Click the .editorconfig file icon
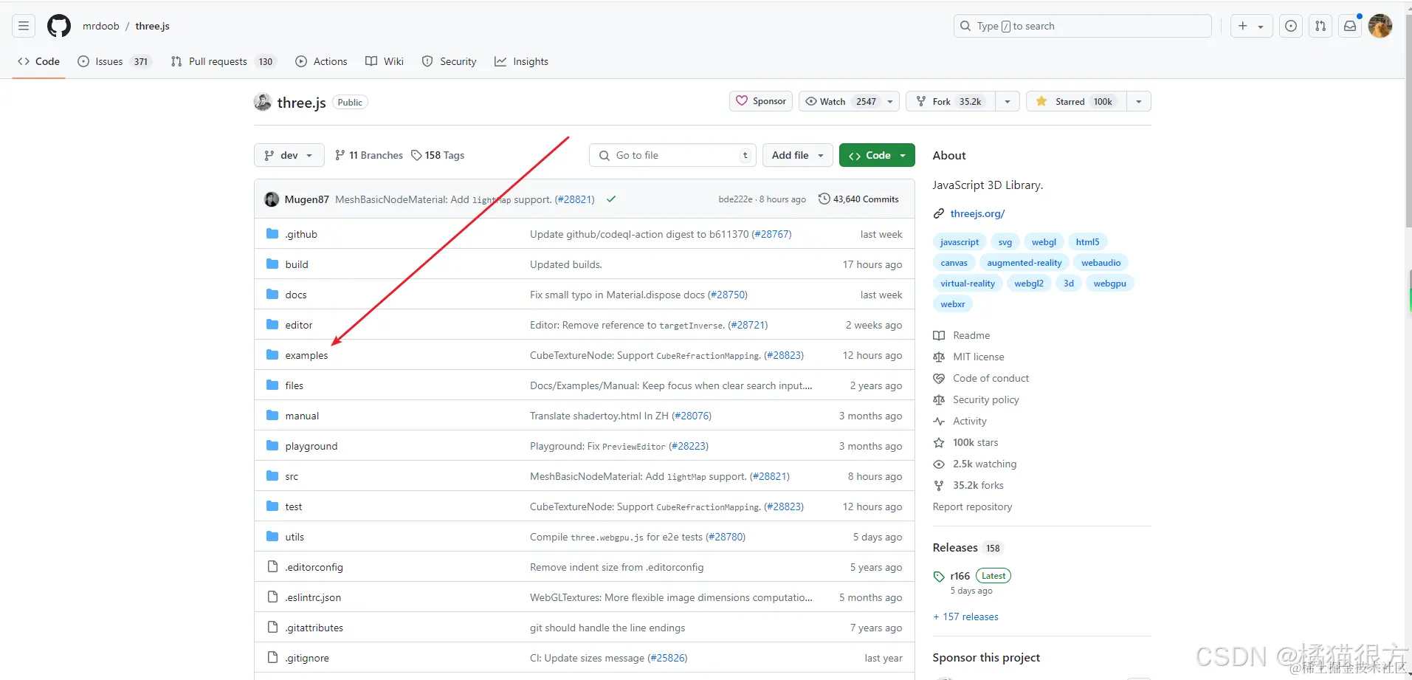The height and width of the screenshot is (680, 1412). pyautogui.click(x=272, y=567)
